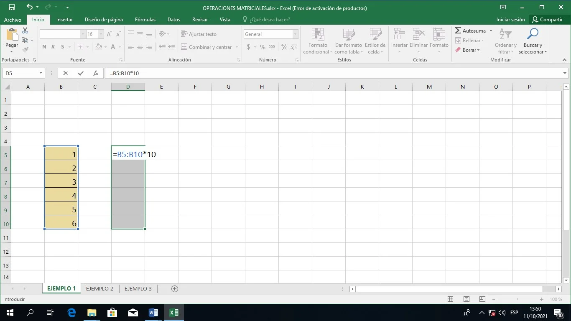Click the increase decimals icon
The height and width of the screenshot is (321, 571).
tap(284, 47)
